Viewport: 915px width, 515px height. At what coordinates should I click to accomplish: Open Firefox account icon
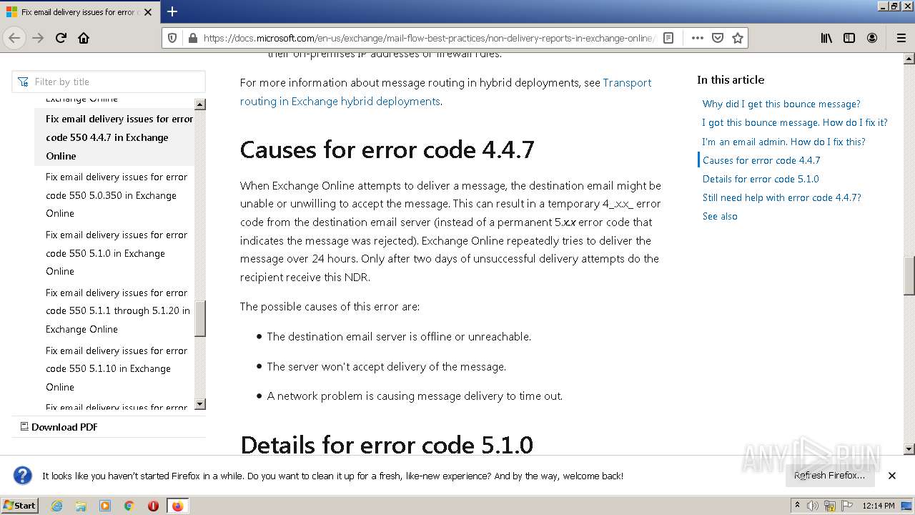pyautogui.click(x=872, y=38)
